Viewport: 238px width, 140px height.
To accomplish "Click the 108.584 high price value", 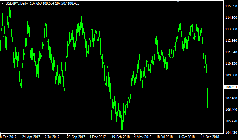I will [48, 3].
